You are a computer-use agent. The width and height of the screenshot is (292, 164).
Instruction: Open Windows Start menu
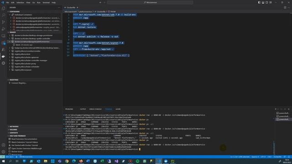(3, 161)
